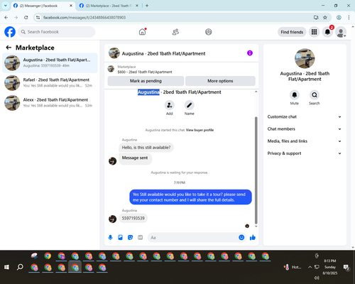
Task: Bookmark this page star icon
Action: 325,18
